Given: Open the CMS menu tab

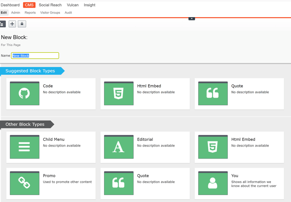Looking at the screenshot, I should 29,5.
